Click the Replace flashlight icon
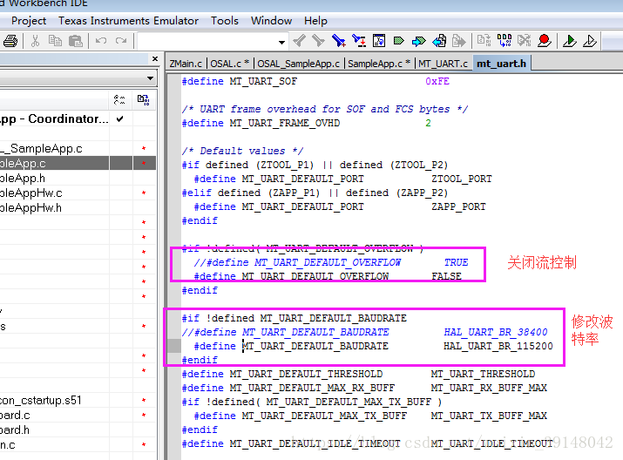This screenshot has height=460, width=623. tap(359, 41)
